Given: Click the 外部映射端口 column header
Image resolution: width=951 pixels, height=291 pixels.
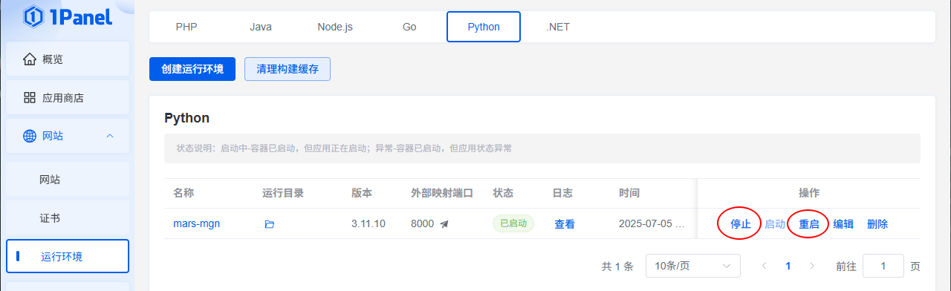Looking at the screenshot, I should (x=442, y=193).
